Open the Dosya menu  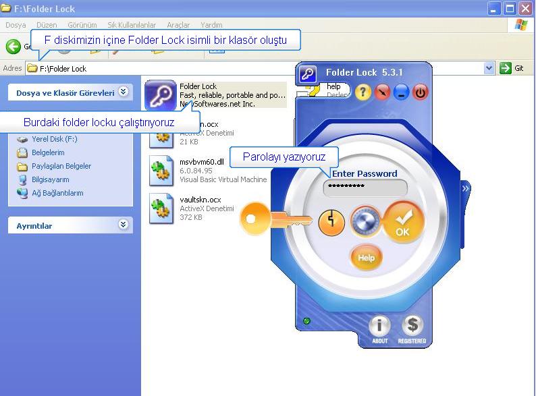coord(16,25)
